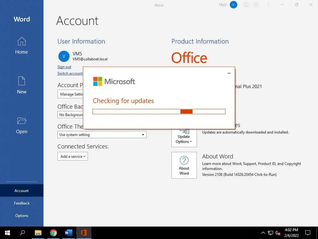Open taskbar search magnifier
The height and width of the screenshot is (239, 318).
point(22,233)
